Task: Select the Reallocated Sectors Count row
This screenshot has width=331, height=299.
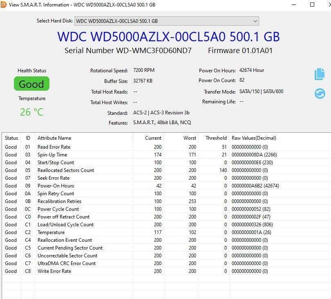Action: (166, 170)
